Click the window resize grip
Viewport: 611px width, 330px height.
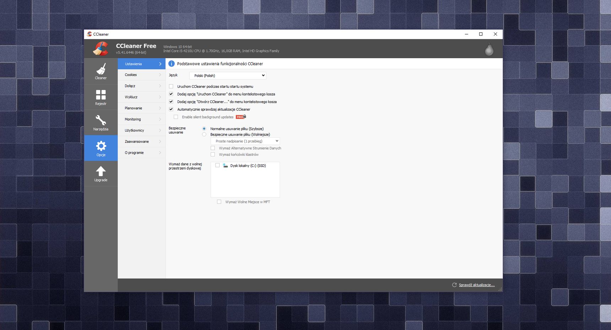[500, 290]
